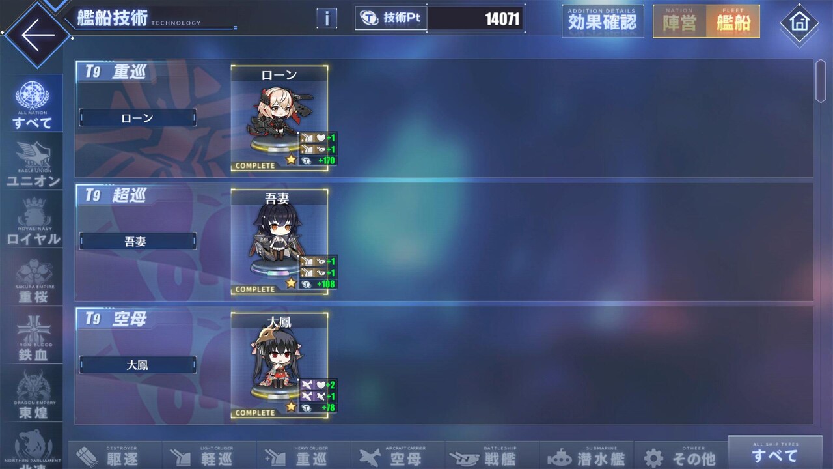This screenshot has width=833, height=469.
Task: Filter by Royal Navy ロイヤル faction
Action: [x=33, y=220]
